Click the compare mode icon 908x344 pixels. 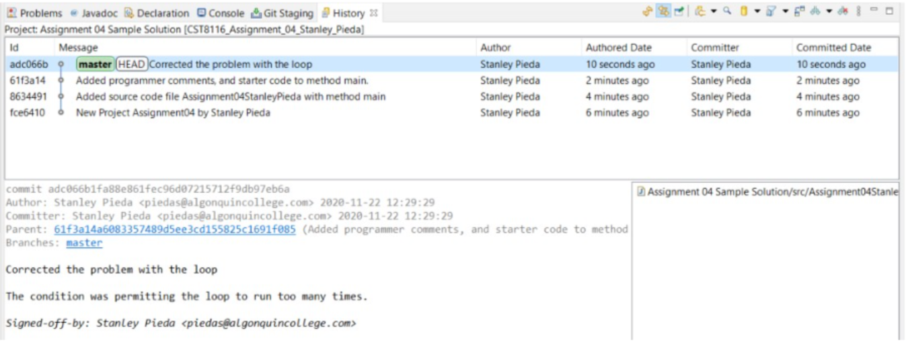tap(799, 11)
